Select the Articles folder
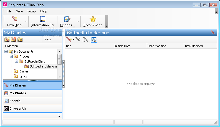The image size is (220, 127). 24,56
